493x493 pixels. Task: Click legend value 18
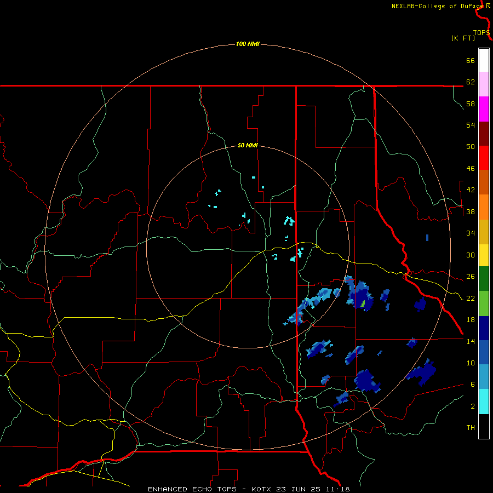click(x=471, y=320)
